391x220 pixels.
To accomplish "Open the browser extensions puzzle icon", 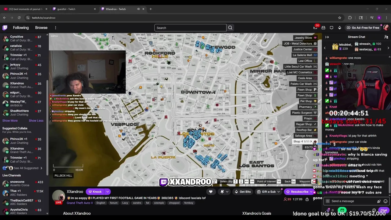I will pyautogui.click(x=350, y=18).
